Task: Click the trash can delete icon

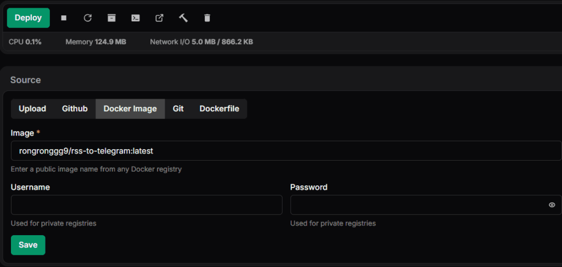Action: [x=207, y=18]
